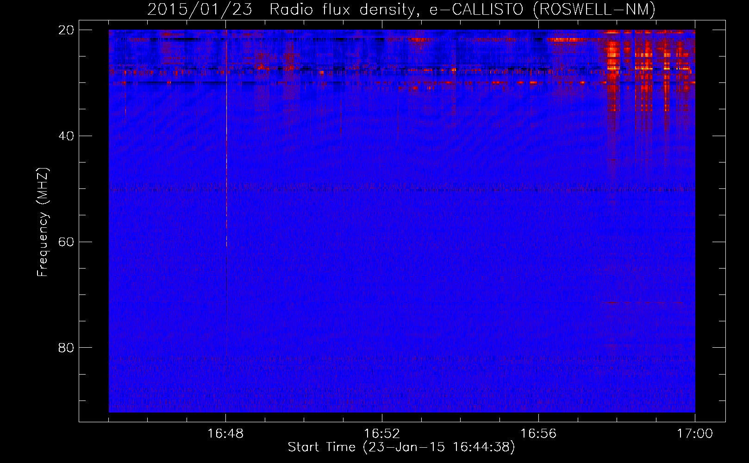
Task: Click the 80 frequency tick label
Action: coord(66,348)
